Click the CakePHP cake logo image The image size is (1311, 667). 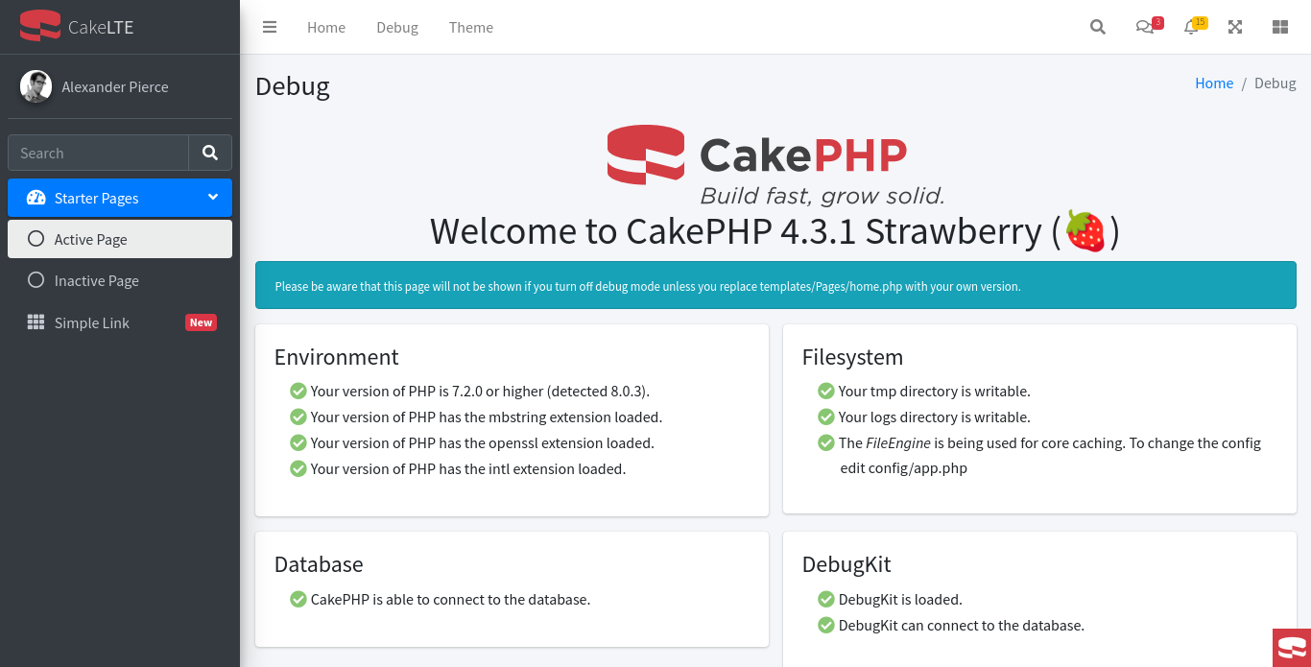click(646, 154)
